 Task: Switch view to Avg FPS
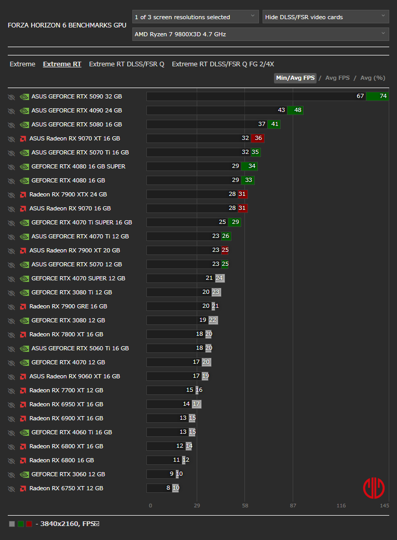click(337, 78)
